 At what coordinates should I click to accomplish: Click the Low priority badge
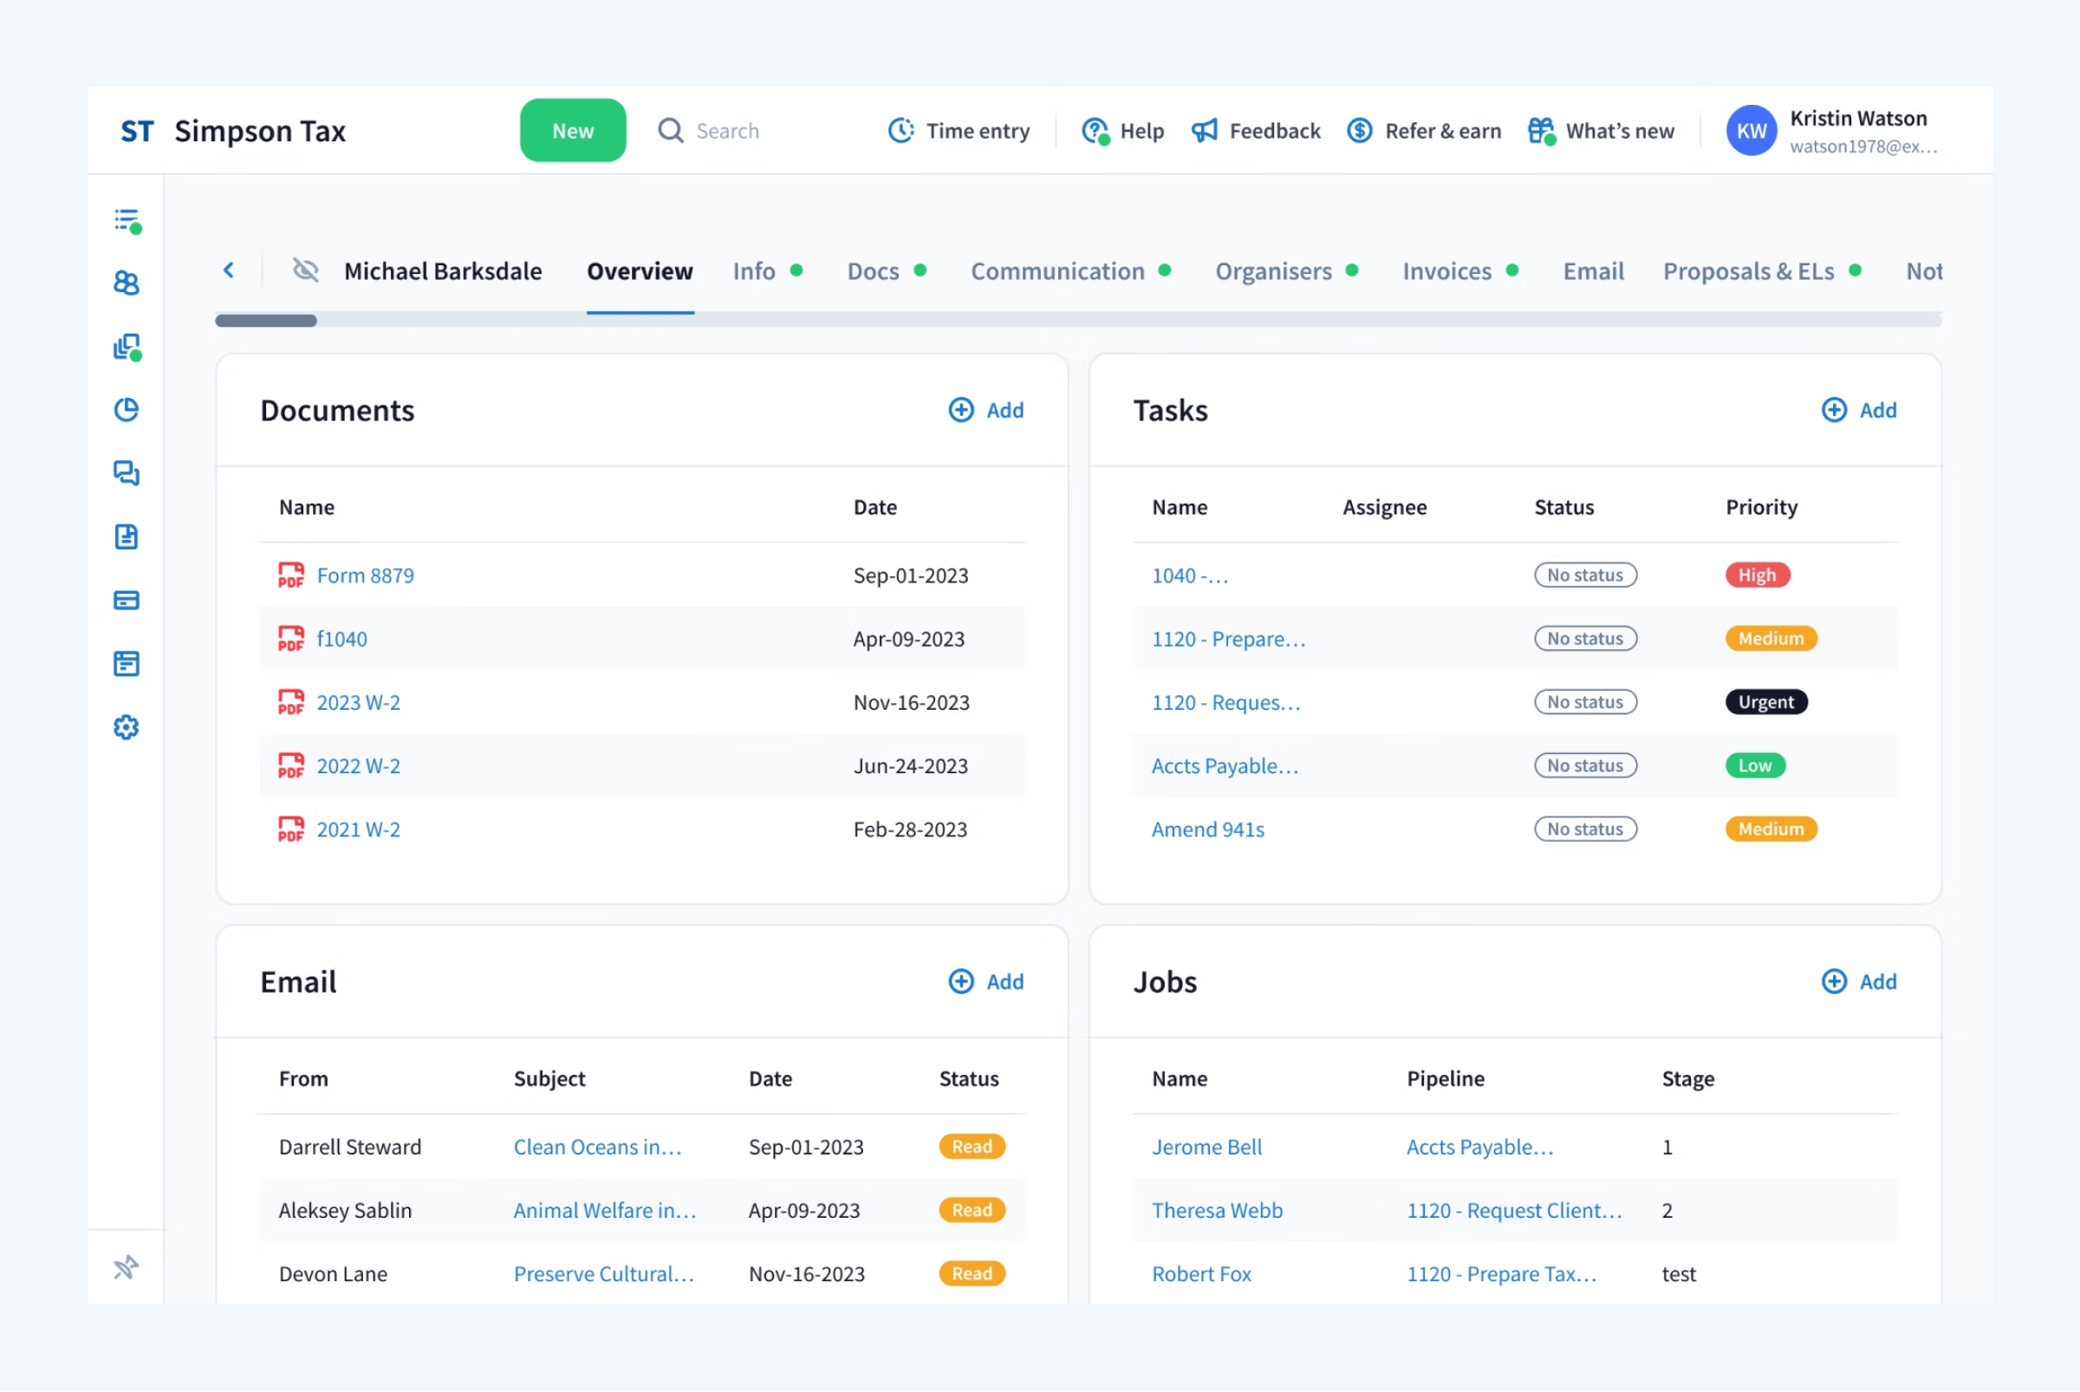[1755, 766]
